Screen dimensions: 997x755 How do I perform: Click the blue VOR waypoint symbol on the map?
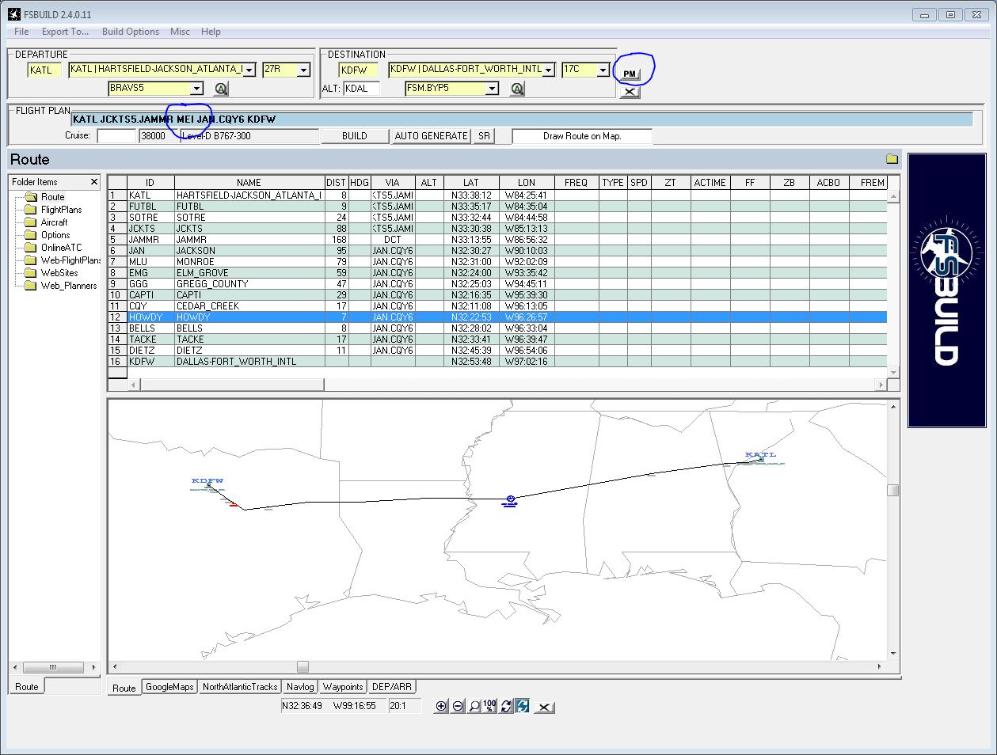coord(510,500)
